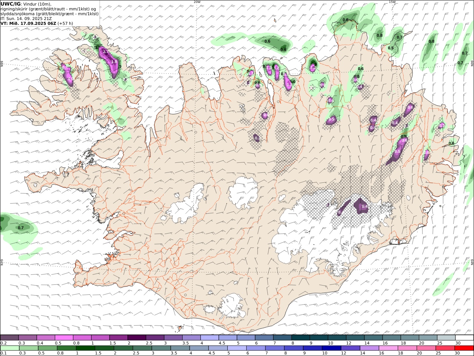Viewport: 474px width, 356px height.
Task: Select the 0.8 swatch in the snow legend row
Action: tap(82, 337)
